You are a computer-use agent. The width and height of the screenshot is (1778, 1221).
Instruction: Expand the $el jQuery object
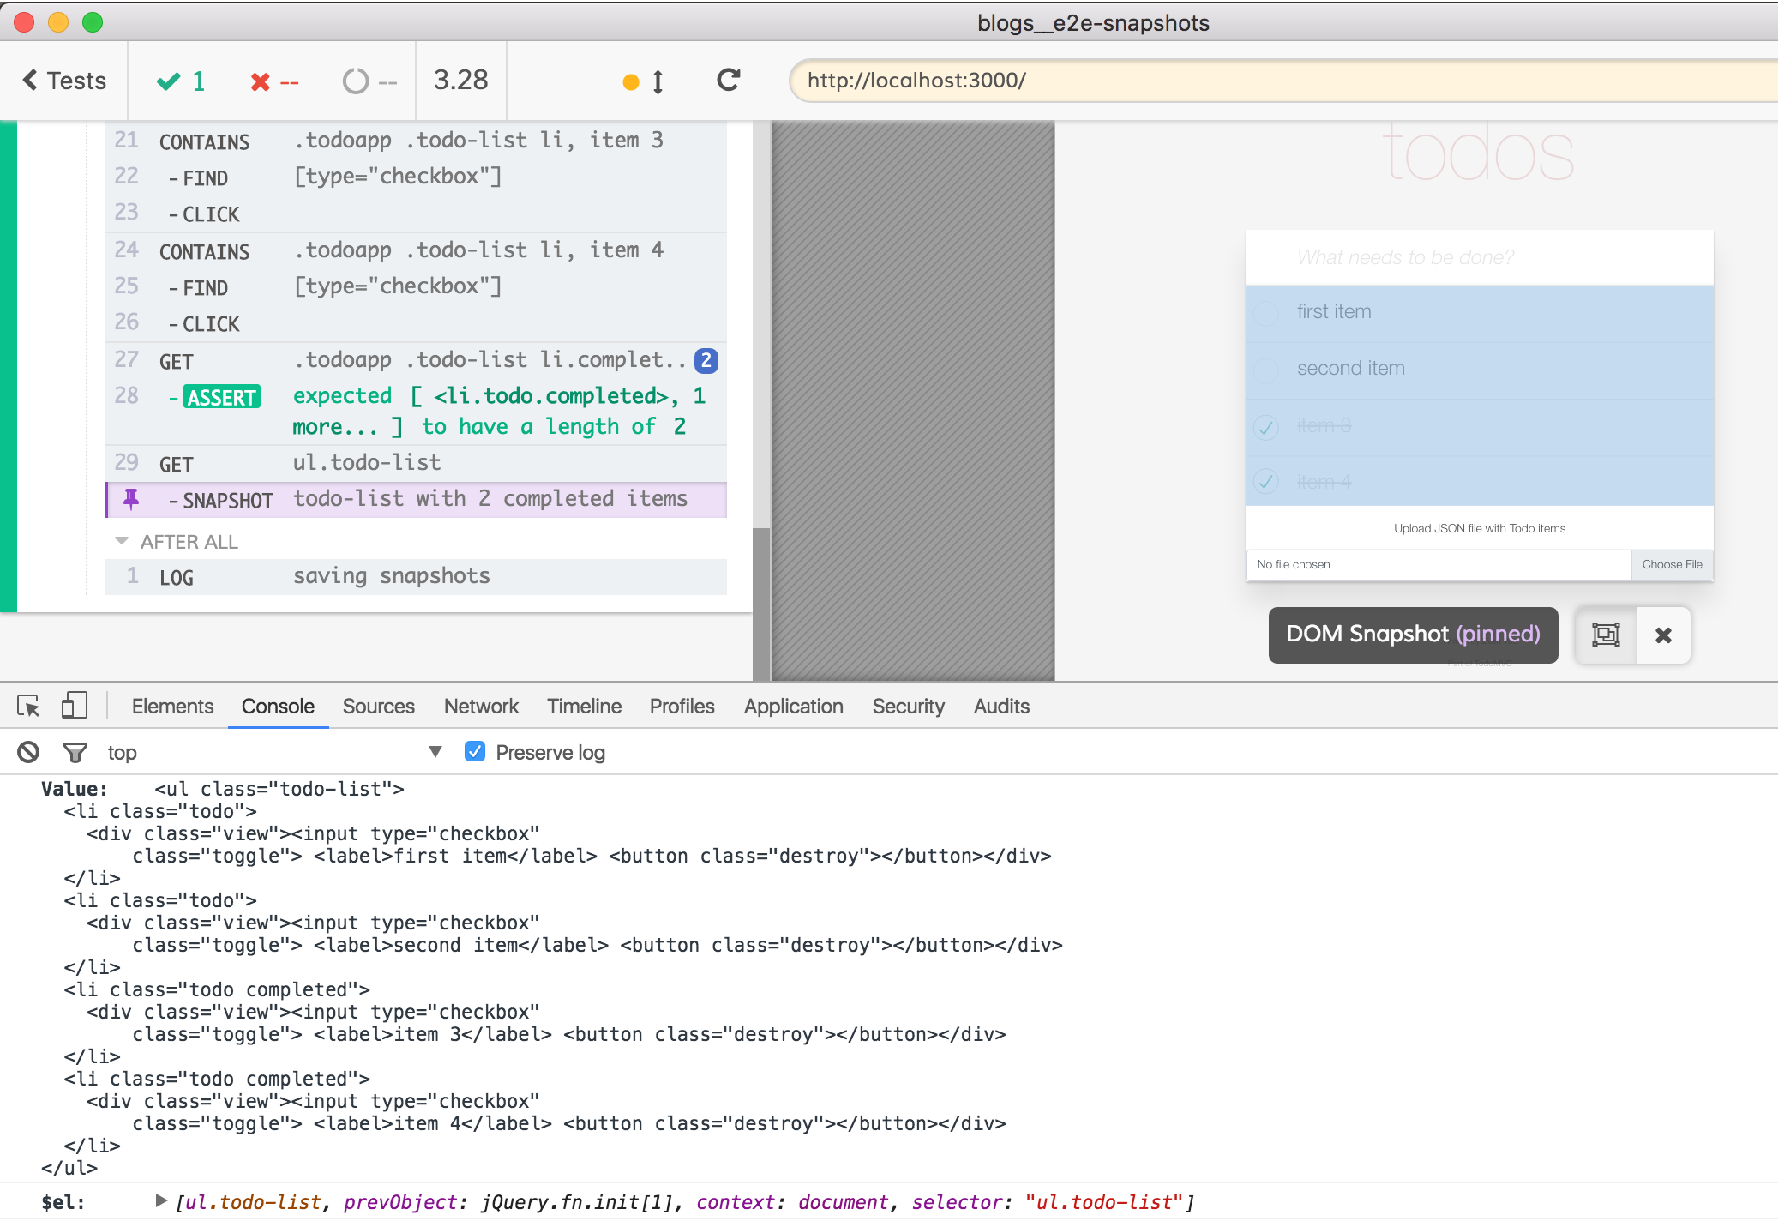tap(160, 1200)
